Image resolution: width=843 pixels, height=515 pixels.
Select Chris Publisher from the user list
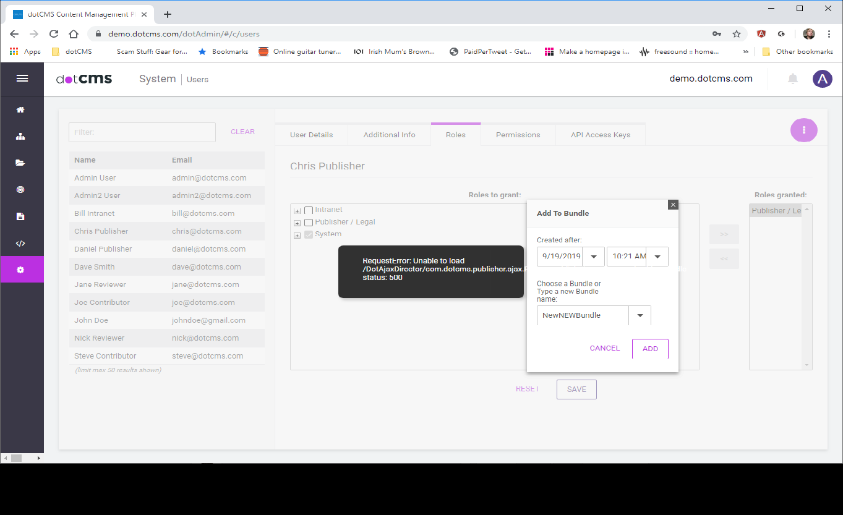click(101, 231)
